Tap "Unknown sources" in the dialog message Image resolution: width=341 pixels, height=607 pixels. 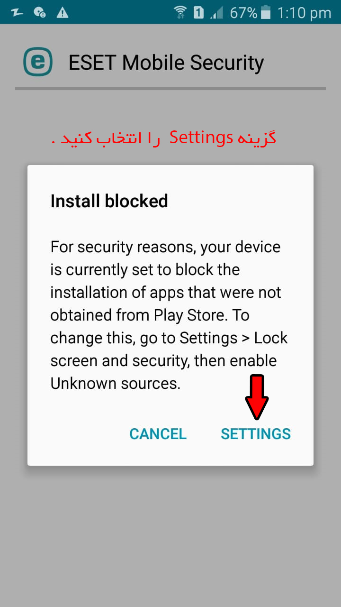[x=115, y=383]
